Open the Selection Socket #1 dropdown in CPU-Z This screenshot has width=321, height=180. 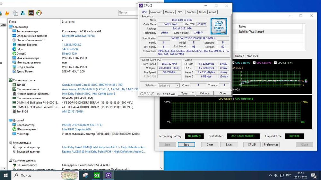177,86
